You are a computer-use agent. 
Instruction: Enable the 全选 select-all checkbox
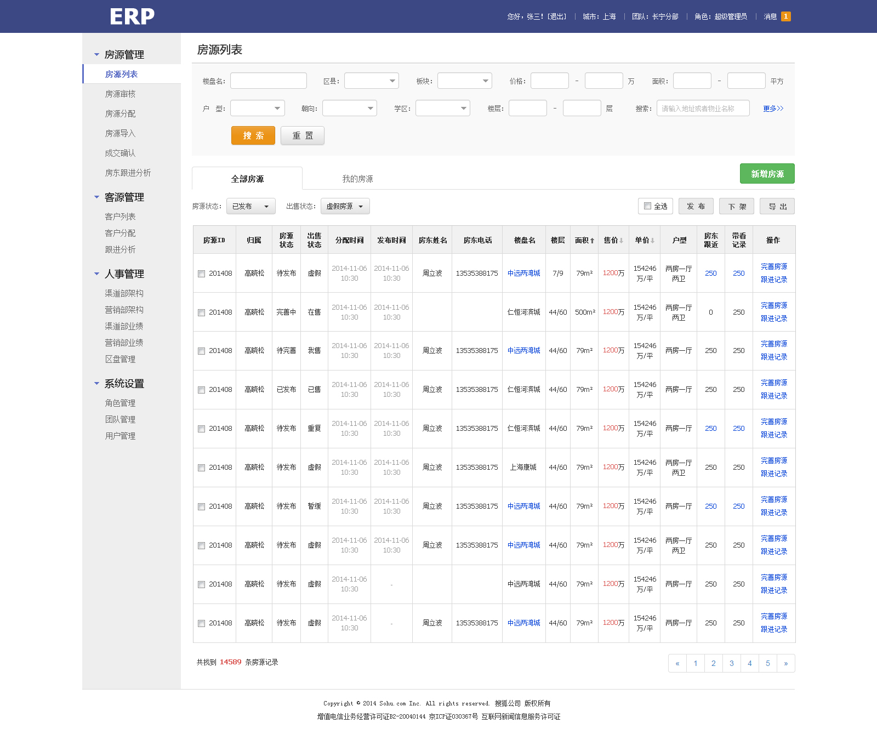pyautogui.click(x=647, y=206)
